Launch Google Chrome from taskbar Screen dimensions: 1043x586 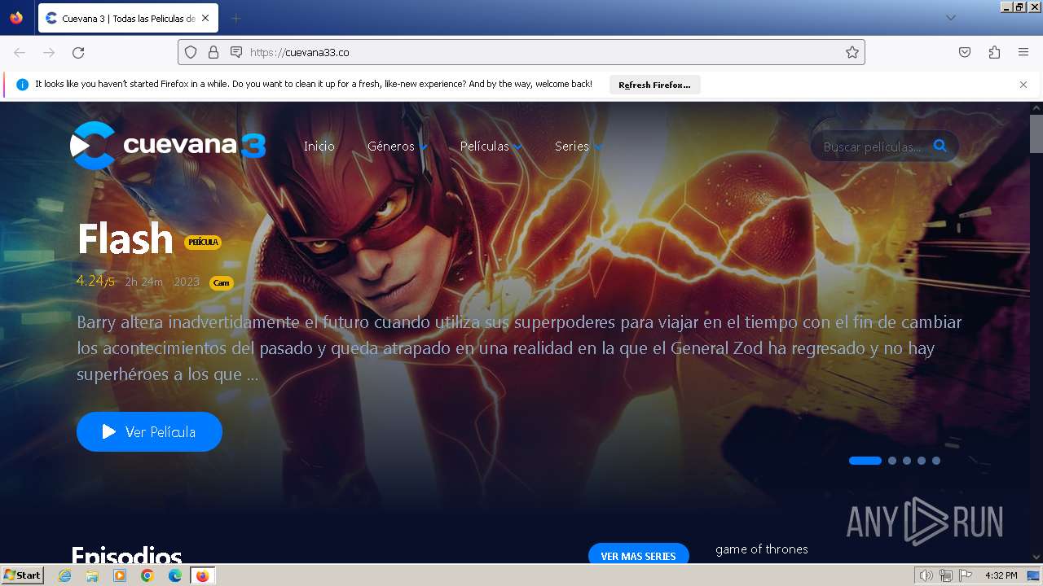point(147,575)
